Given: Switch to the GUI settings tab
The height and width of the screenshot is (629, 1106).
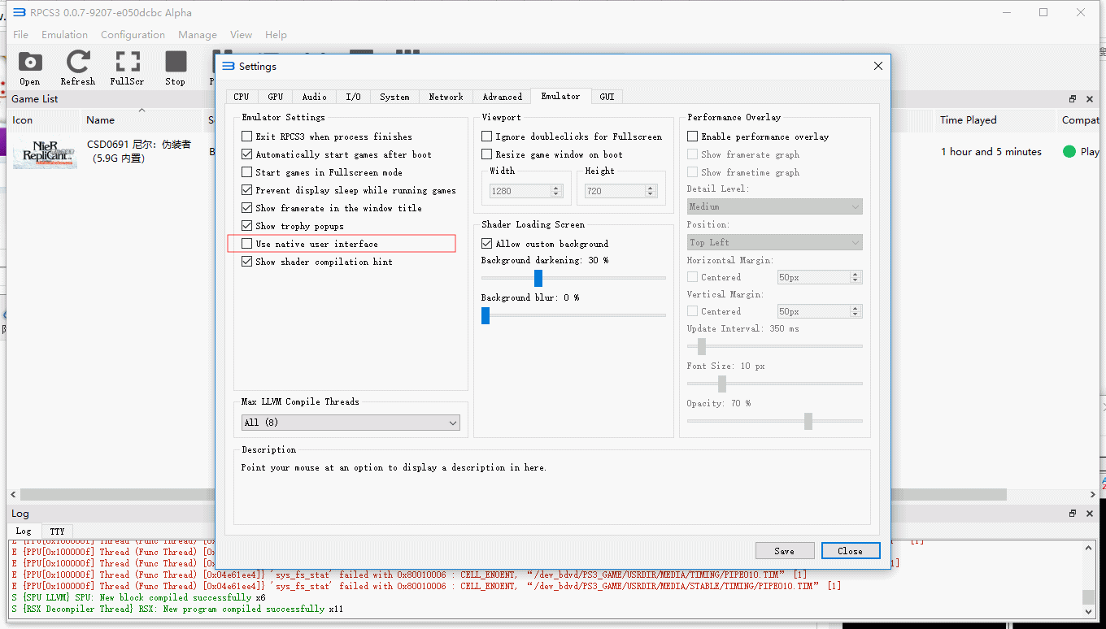Looking at the screenshot, I should pyautogui.click(x=607, y=97).
